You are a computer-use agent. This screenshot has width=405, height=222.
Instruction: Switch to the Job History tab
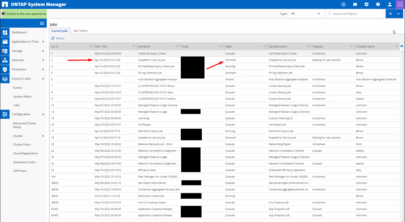[81, 31]
